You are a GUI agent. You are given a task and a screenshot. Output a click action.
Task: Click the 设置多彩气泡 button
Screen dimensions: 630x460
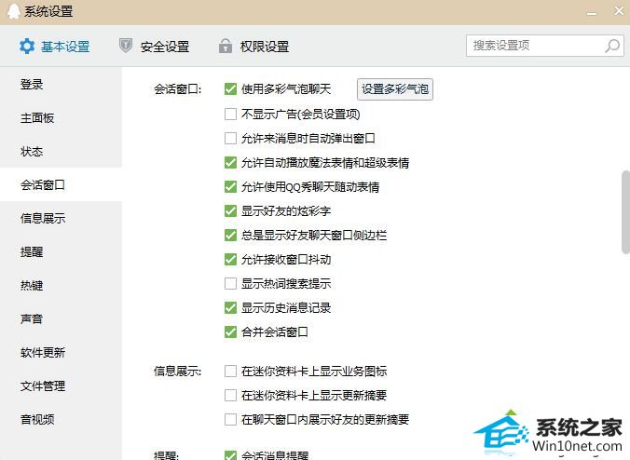pyautogui.click(x=395, y=89)
